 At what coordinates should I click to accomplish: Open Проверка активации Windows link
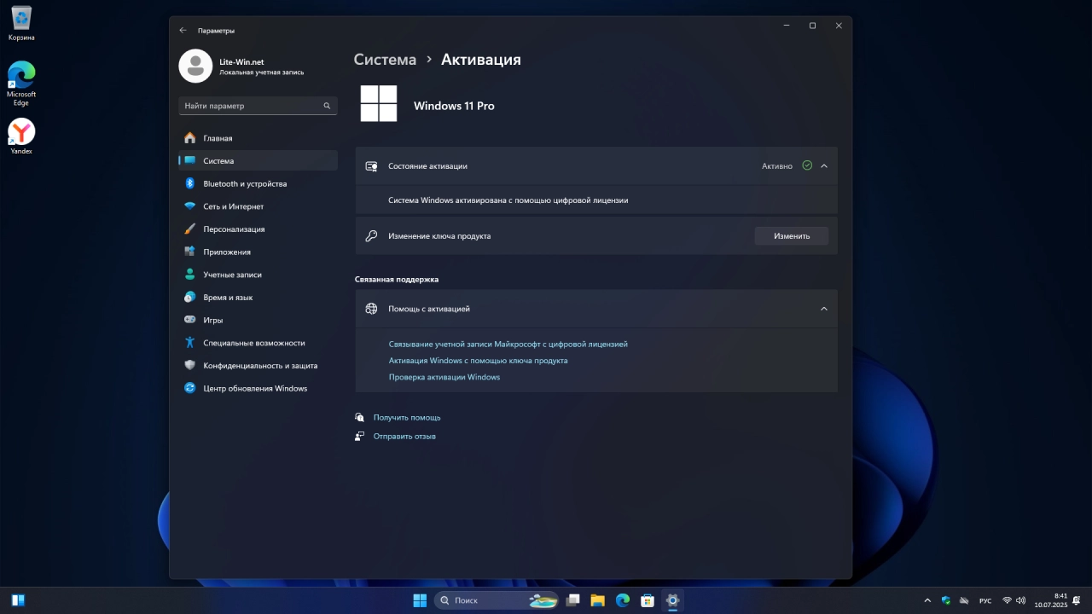point(444,377)
